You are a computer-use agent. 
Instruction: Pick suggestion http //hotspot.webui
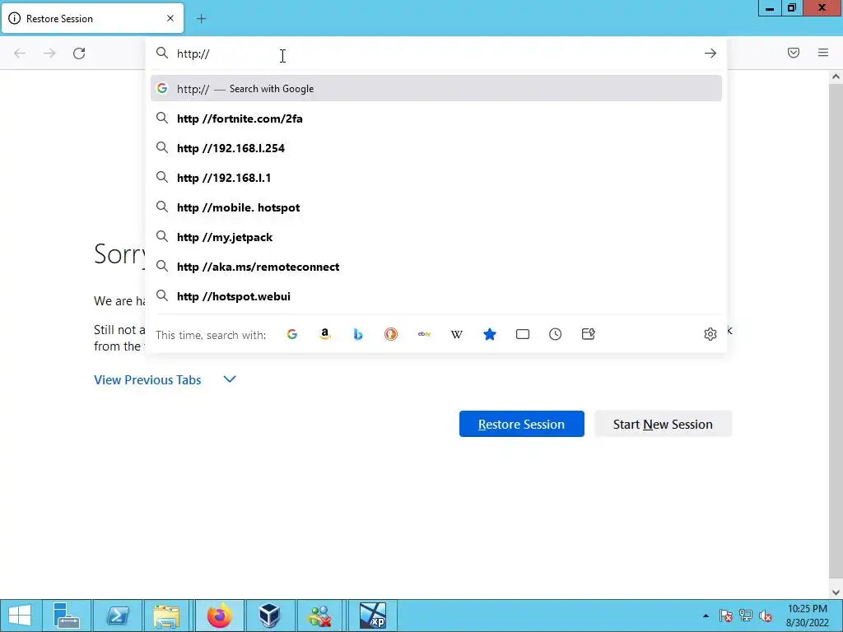pos(436,296)
